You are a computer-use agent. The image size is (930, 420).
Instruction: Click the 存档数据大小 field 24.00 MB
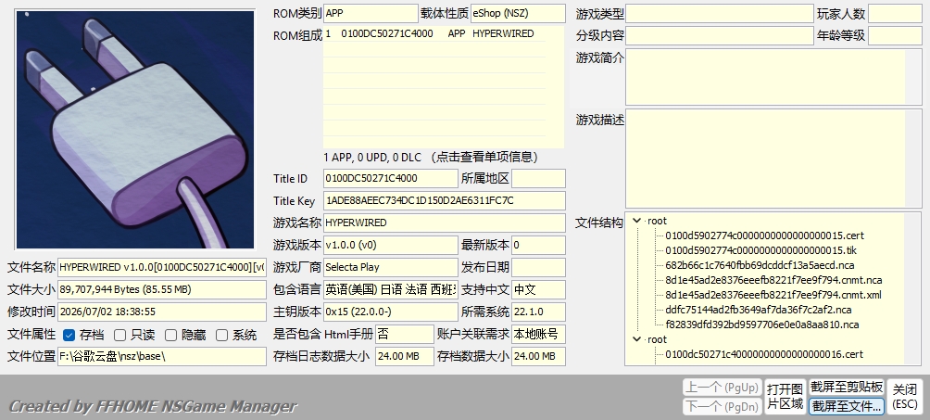click(x=538, y=356)
